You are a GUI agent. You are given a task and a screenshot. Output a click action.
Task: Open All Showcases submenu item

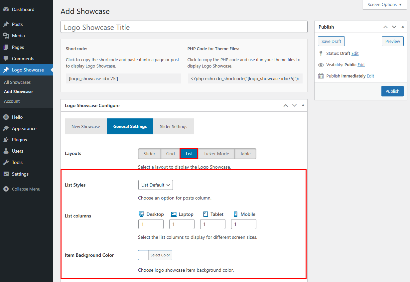17,82
